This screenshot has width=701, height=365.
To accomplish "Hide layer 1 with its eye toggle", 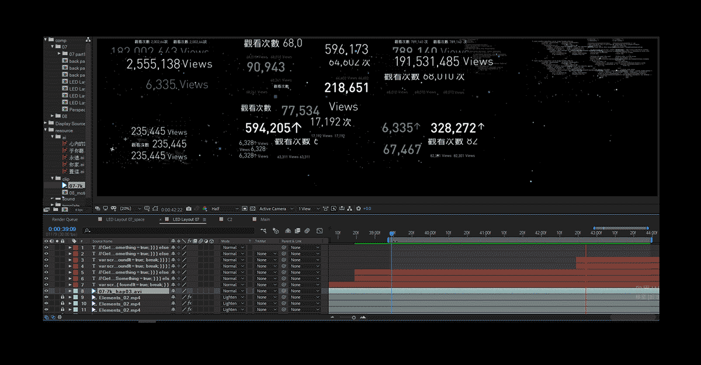I will click(x=47, y=248).
